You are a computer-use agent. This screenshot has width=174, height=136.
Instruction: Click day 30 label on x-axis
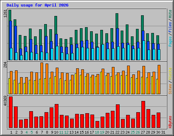158,132
